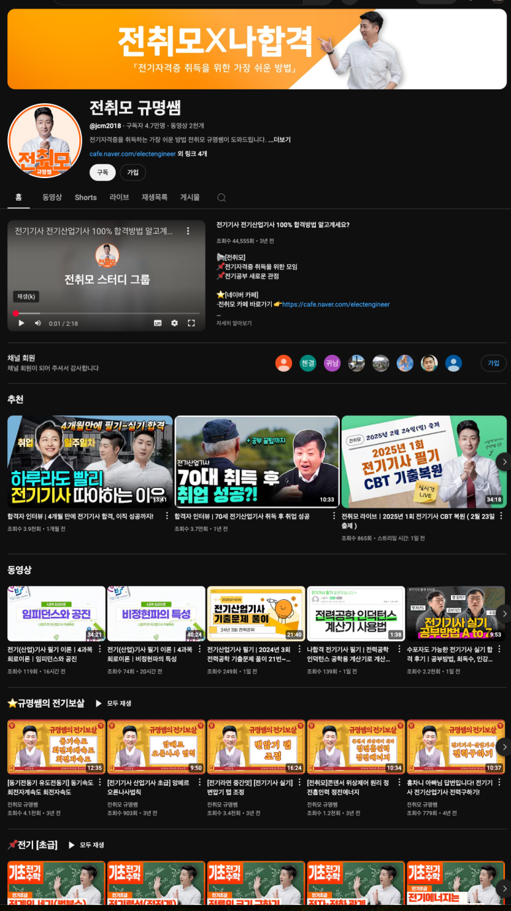Image resolution: width=511 pixels, height=911 pixels.
Task: Click 가입 button in channel members row
Action: (x=494, y=363)
